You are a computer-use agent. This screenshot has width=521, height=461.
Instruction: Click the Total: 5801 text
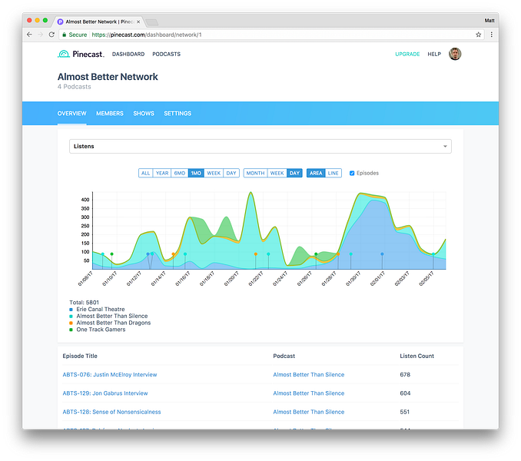[x=84, y=303]
